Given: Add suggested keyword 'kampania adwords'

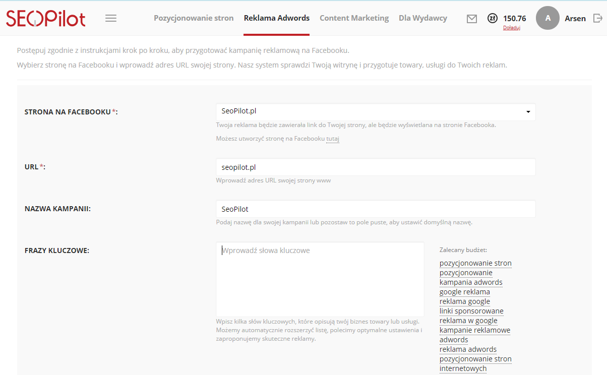Looking at the screenshot, I should coord(471,282).
